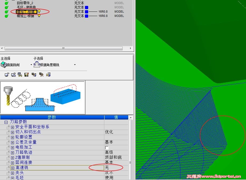Image resolution: width=246 pixels, height=180 pixels.
Task: Expand the 层间连接 node
Action: click(13, 163)
